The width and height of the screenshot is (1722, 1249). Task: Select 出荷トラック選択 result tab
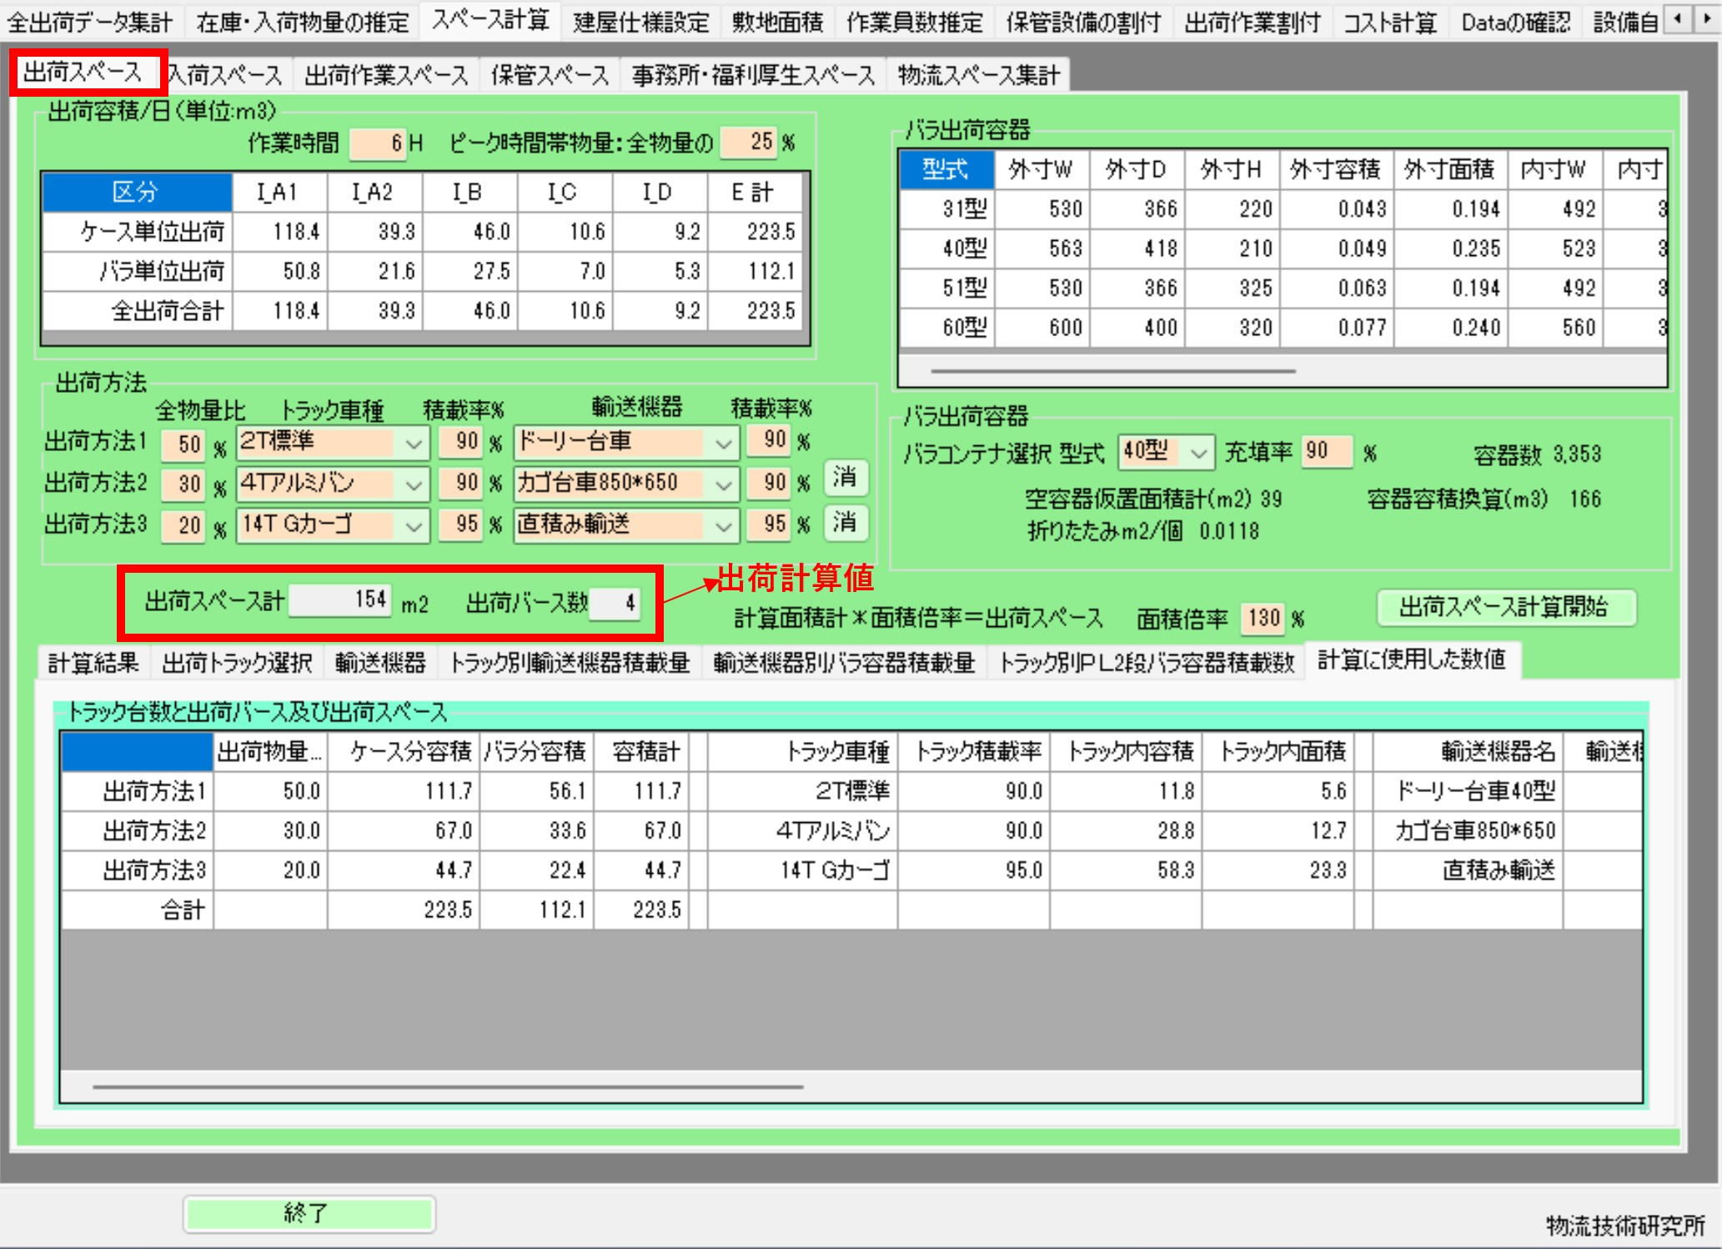(237, 663)
